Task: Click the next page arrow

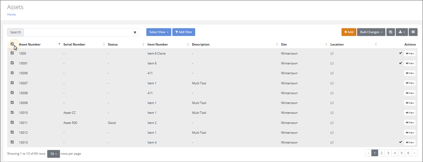Action: click(414, 153)
